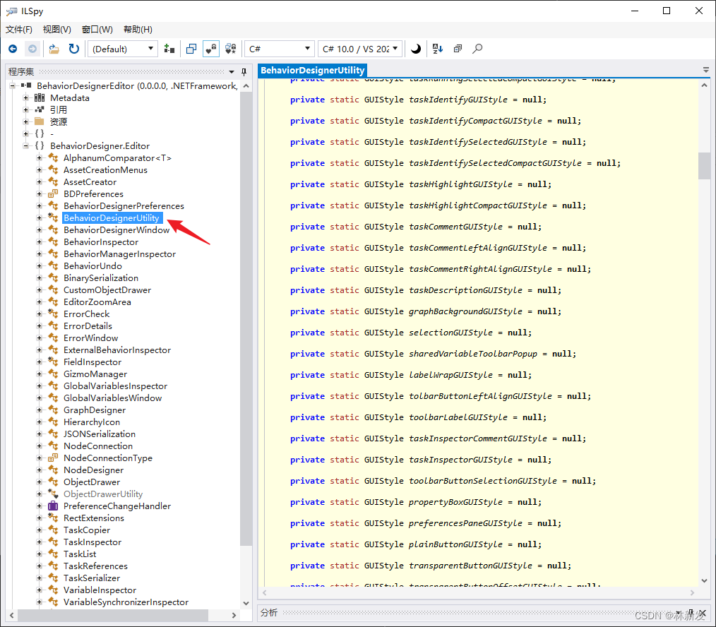Click the code view scroll down arrow
Screen dimensions: 716x627
point(704,580)
